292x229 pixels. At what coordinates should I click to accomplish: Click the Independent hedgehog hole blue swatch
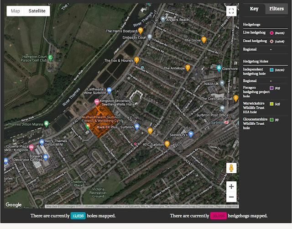(272, 70)
